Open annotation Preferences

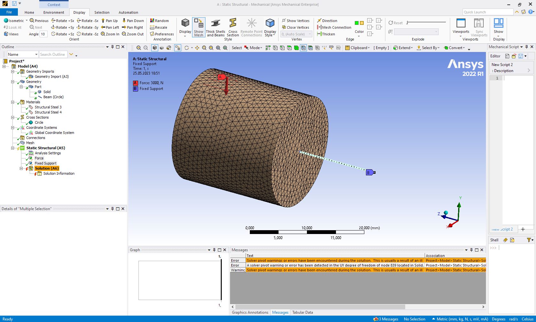tap(162, 34)
